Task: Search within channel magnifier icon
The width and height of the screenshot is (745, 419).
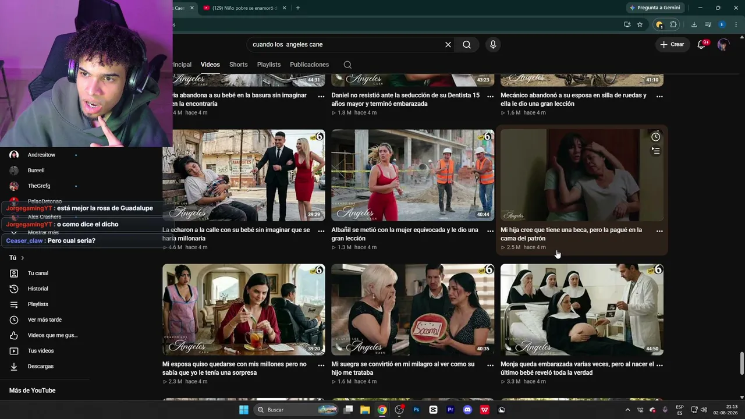Action: point(347,65)
